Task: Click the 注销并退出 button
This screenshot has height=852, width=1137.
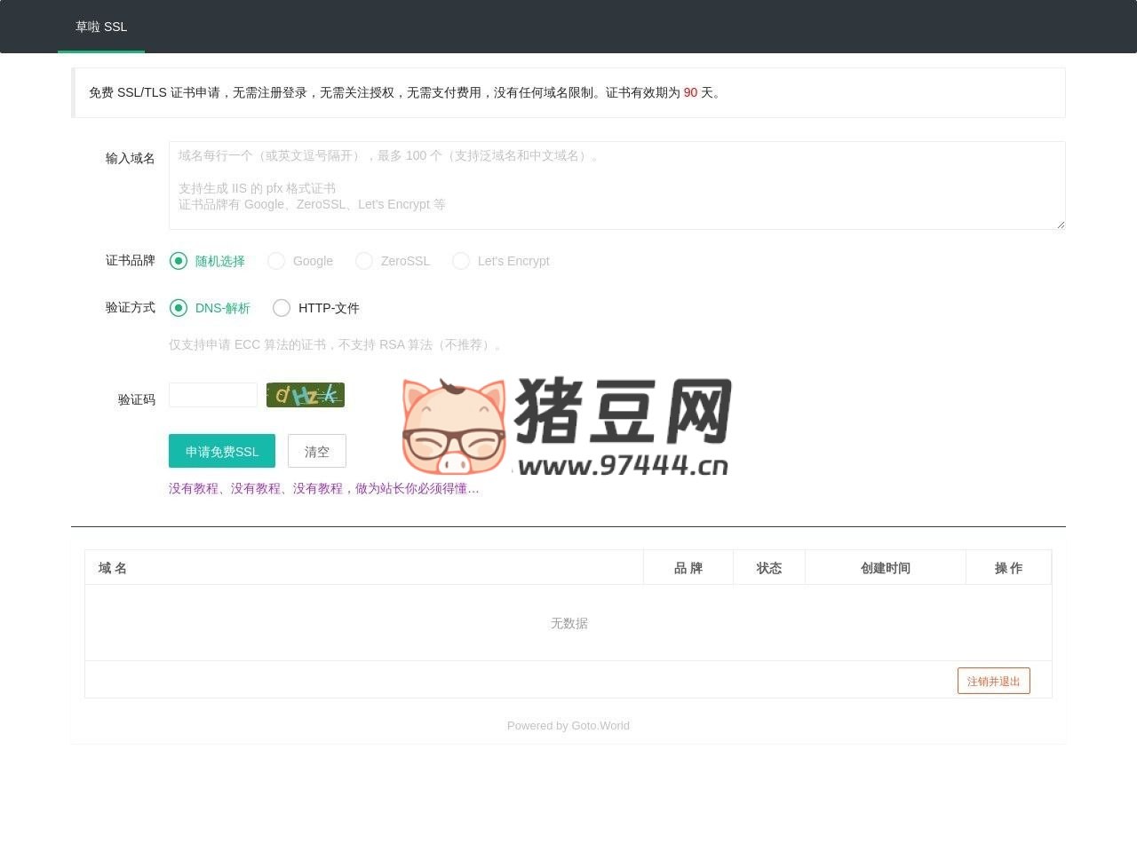Action: pos(993,681)
